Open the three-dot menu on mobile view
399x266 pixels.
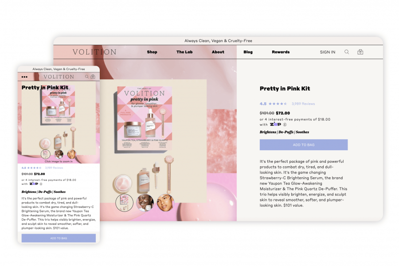point(24,77)
